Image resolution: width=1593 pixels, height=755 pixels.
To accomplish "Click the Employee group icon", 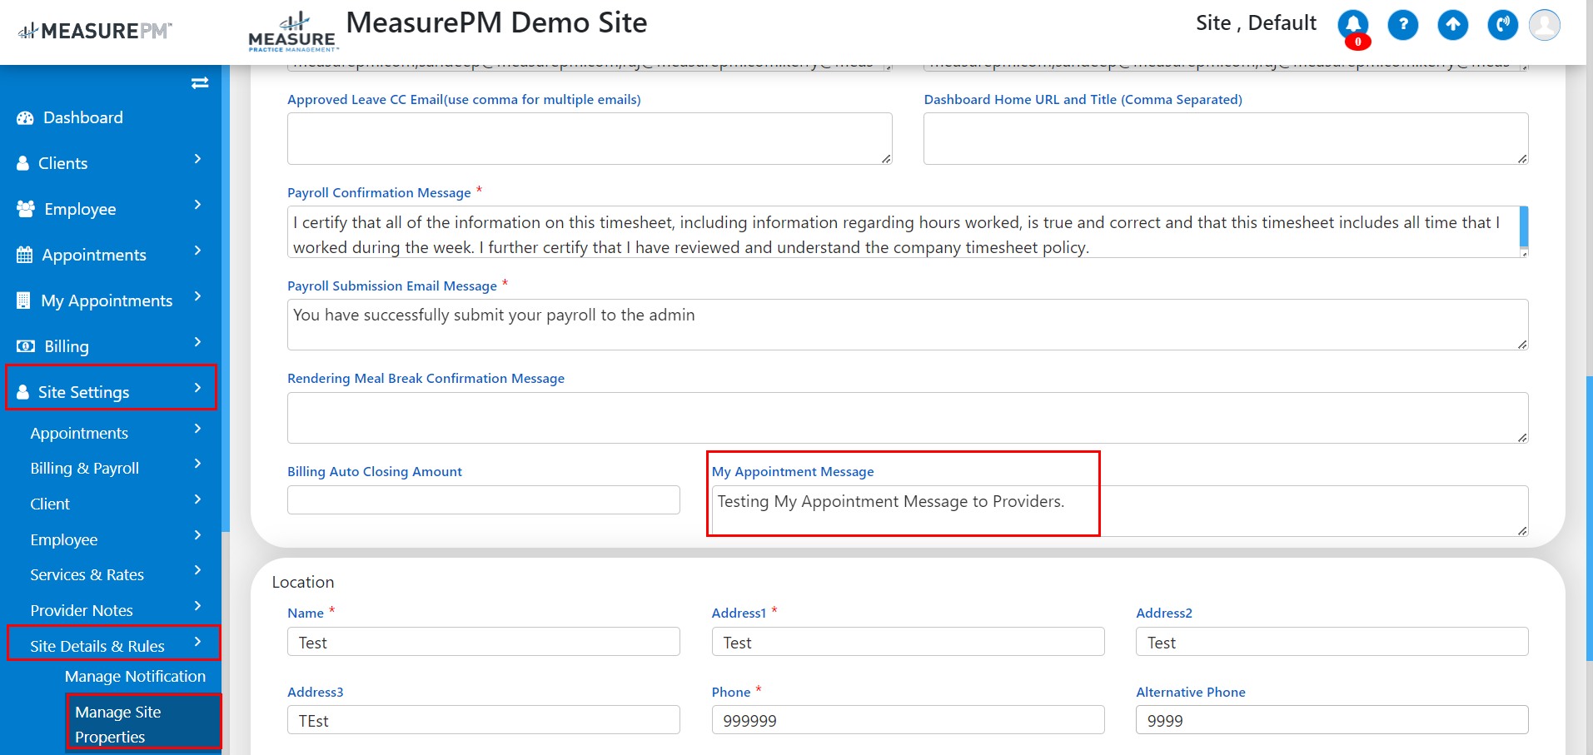I will pos(26,209).
